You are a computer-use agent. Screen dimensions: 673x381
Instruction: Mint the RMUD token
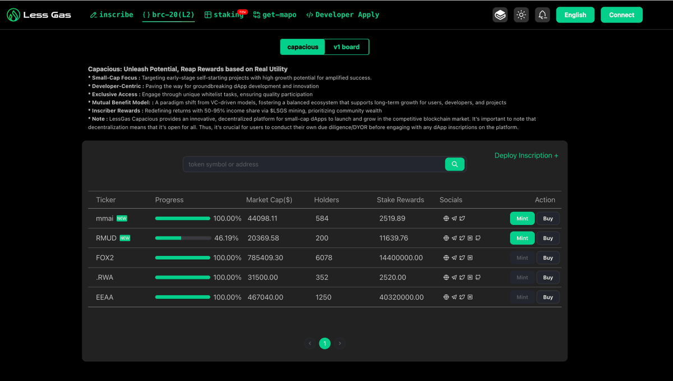[522, 238]
